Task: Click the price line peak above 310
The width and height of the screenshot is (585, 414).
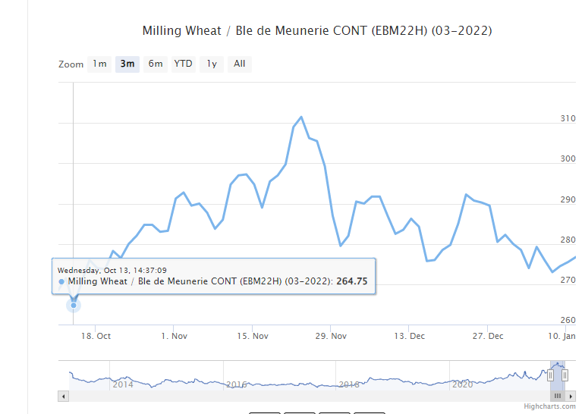Action: coord(301,118)
